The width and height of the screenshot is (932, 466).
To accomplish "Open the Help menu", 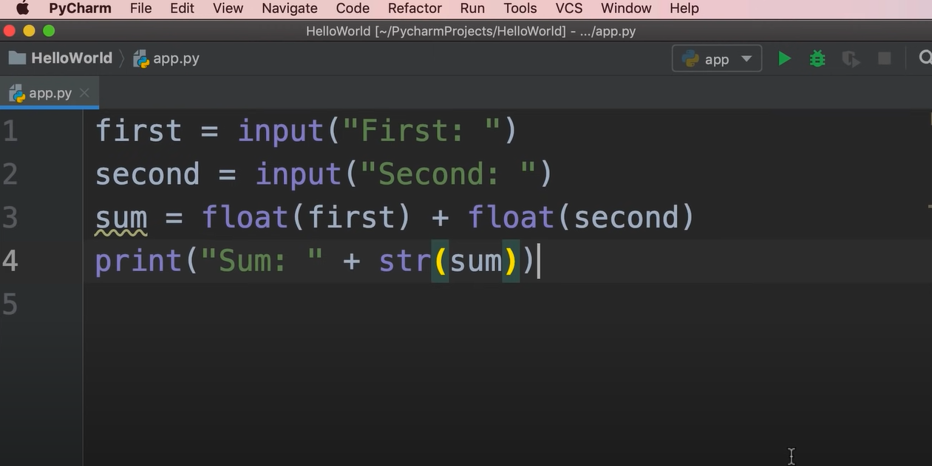I will (x=684, y=8).
